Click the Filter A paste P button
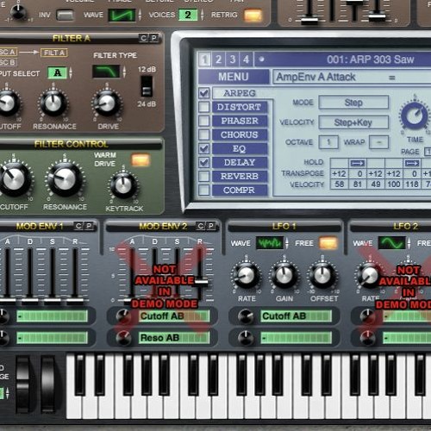Viewport: 431px width, 431px height. pyautogui.click(x=153, y=38)
